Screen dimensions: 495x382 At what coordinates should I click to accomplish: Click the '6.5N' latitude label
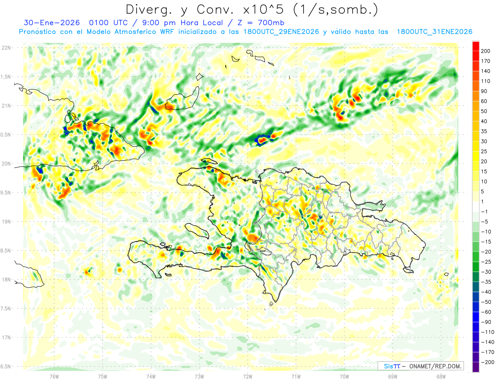click(6, 366)
